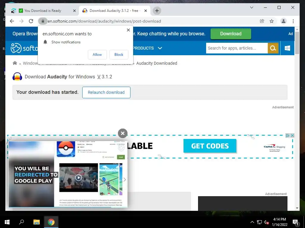Click the lock site info icon
This screenshot has height=228, width=305.
(x=43, y=21)
